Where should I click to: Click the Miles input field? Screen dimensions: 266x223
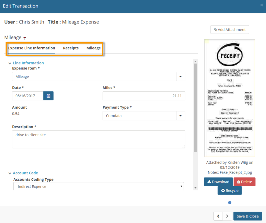click(x=144, y=96)
